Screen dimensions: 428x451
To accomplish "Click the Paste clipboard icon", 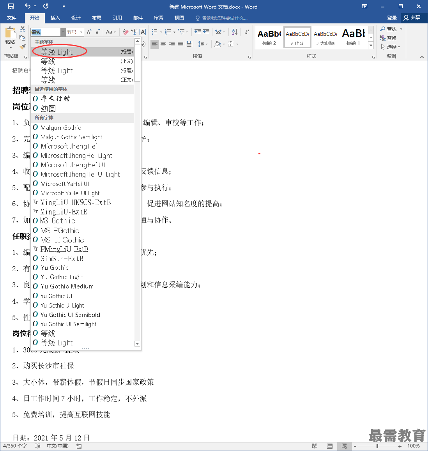I will click(x=11, y=32).
